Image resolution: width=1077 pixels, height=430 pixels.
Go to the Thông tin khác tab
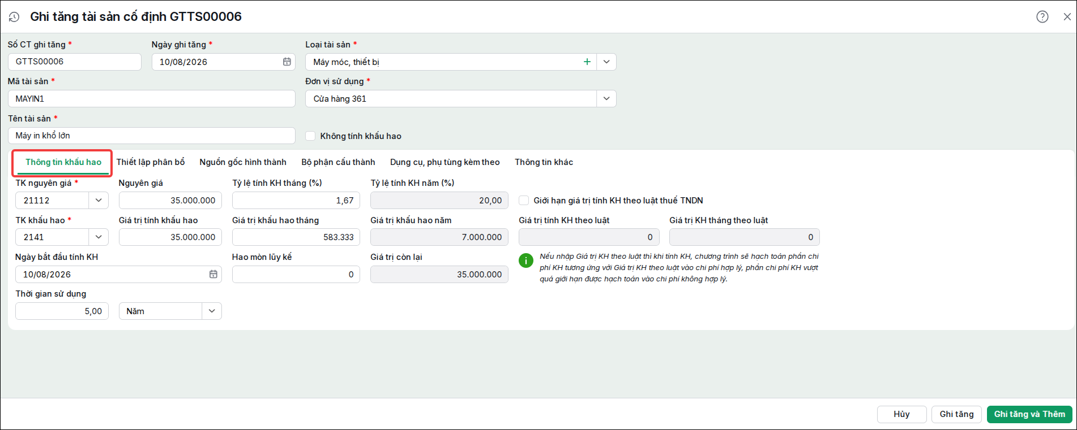pos(544,162)
